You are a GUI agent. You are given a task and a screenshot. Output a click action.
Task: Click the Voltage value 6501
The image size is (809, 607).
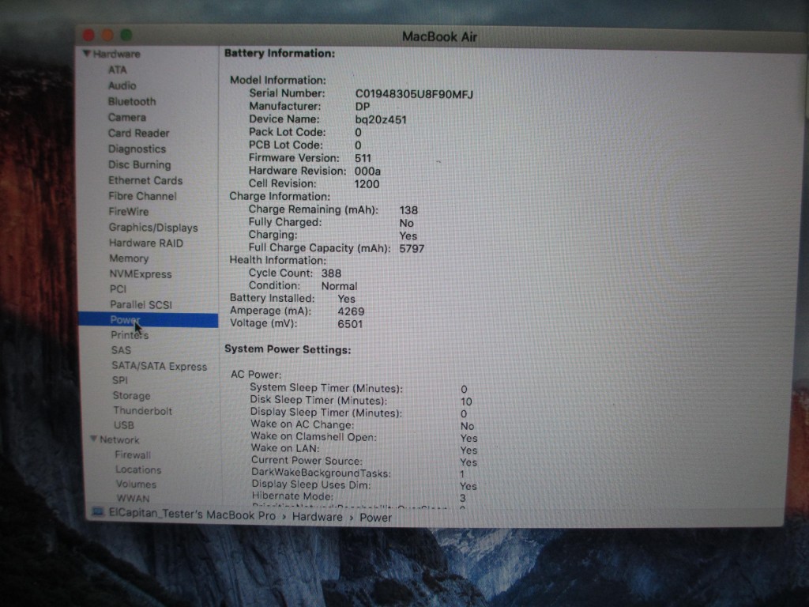[x=350, y=324]
